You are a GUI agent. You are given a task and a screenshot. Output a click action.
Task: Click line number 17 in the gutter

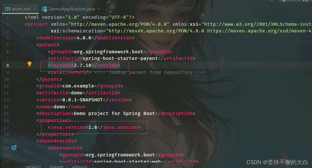6,127
